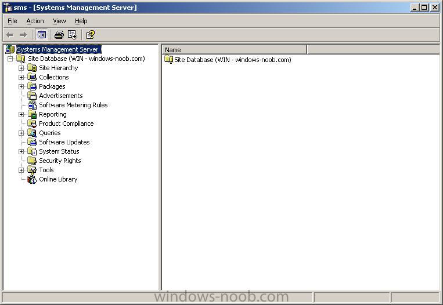
Task: Select the Software Metering Rules label
Action: tap(73, 105)
